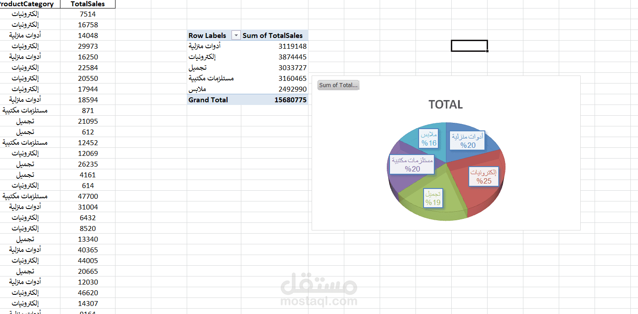Select the TotalSales cell 26235

click(x=88, y=164)
